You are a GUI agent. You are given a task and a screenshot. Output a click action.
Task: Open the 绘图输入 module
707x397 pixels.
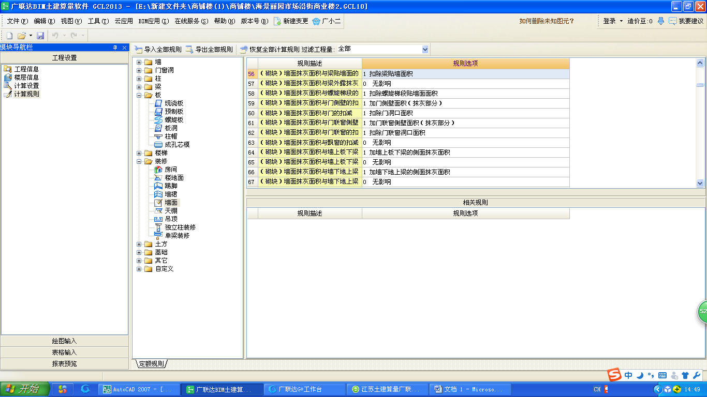[64, 341]
